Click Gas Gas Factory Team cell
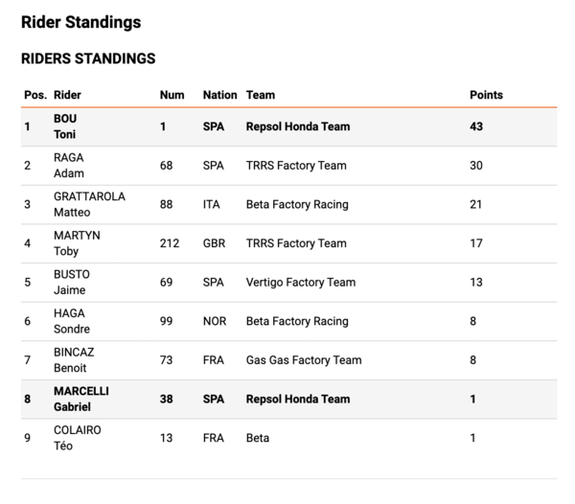Viewport: 575px width, 504px height. click(x=304, y=360)
